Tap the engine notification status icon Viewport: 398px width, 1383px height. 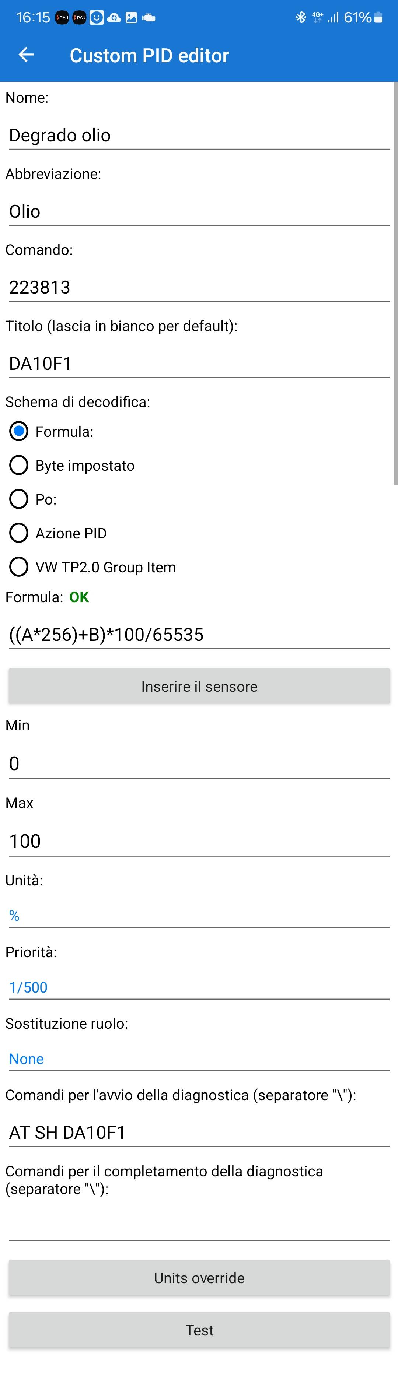point(149,18)
